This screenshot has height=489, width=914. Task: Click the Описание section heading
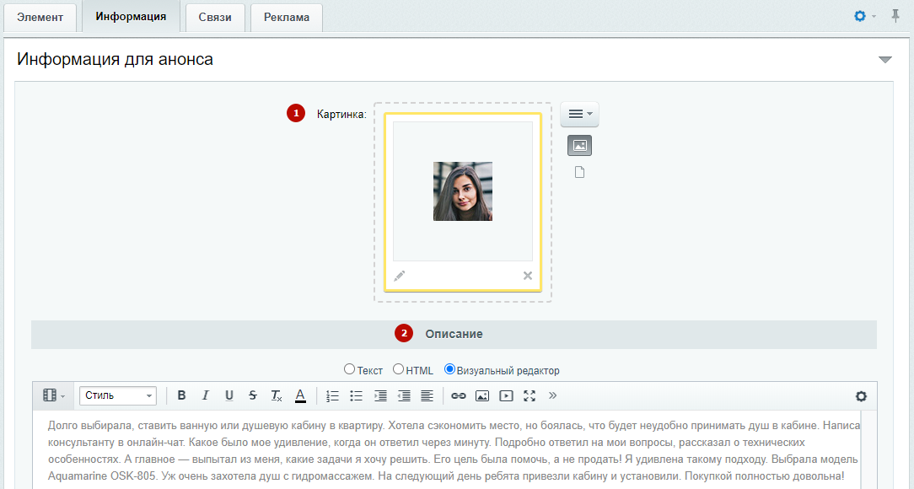pyautogui.click(x=454, y=334)
